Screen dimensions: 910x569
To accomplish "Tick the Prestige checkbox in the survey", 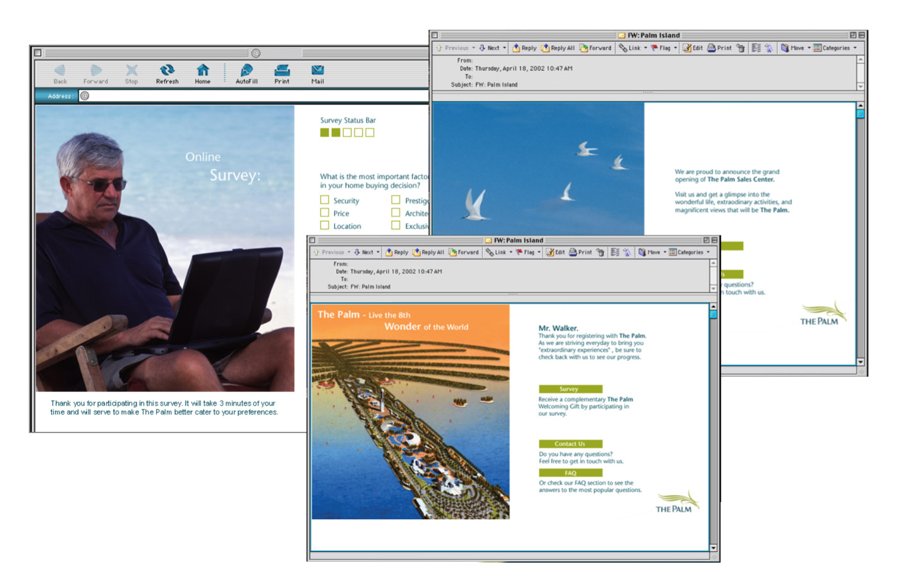I will pyautogui.click(x=396, y=200).
